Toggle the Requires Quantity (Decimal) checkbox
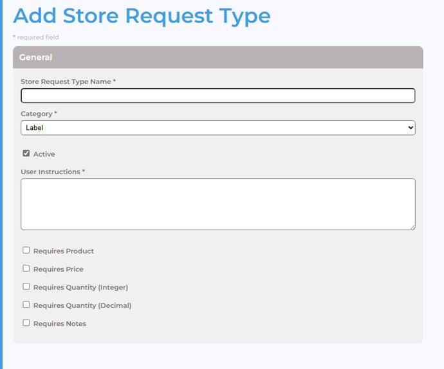Viewport: 444px width, 369px height. tap(26, 305)
